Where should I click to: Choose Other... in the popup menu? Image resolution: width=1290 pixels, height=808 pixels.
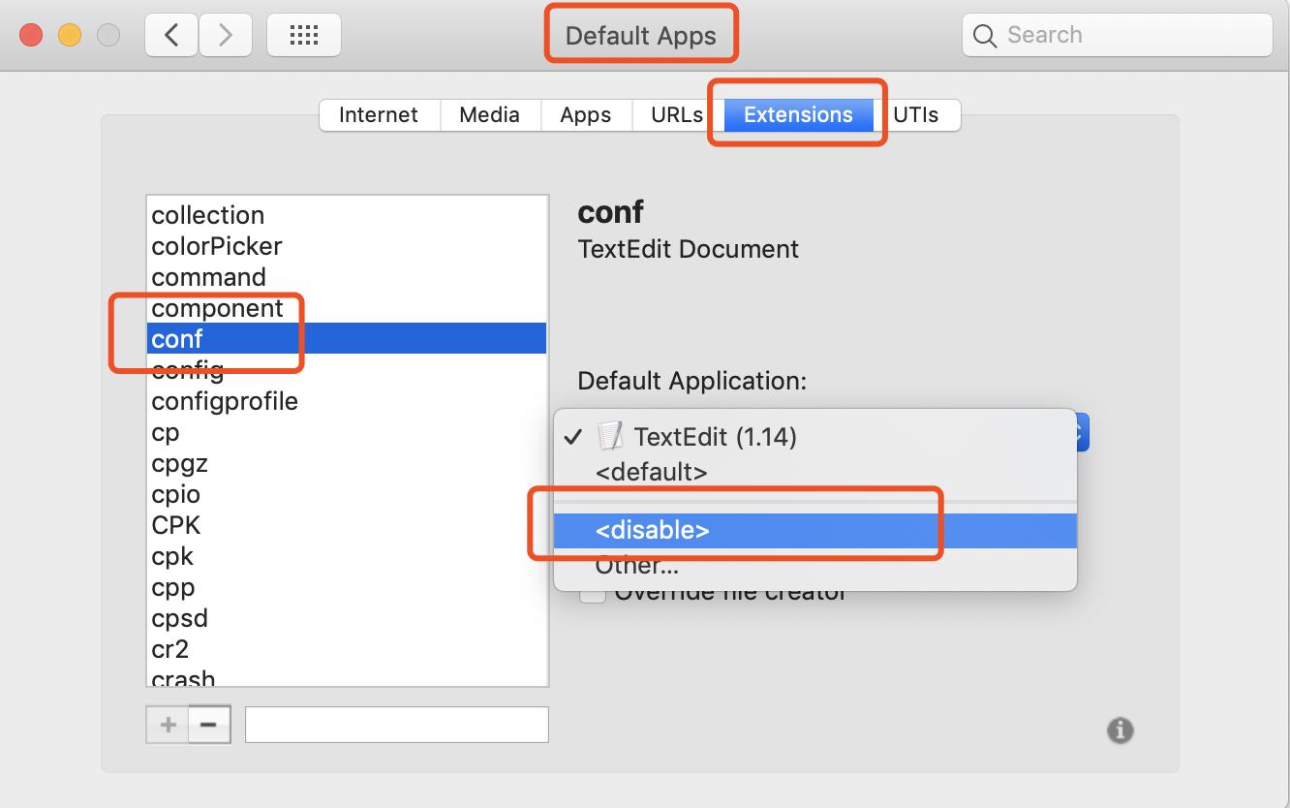[814, 566]
